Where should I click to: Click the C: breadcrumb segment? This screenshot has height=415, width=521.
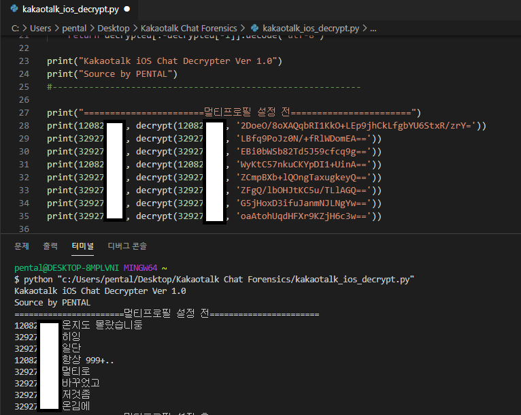[x=15, y=29]
